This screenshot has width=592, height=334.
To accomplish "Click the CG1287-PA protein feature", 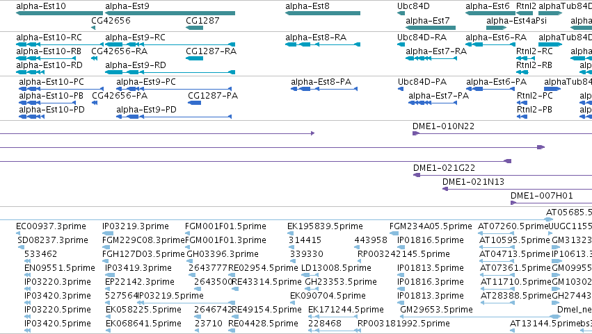I will (195, 103).
